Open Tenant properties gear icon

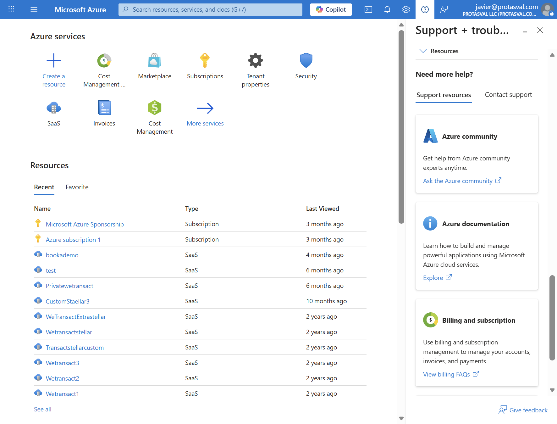[256, 60]
